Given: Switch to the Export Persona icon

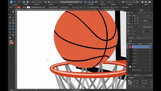Looking at the screenshot, I should pyautogui.click(x=19, y=2).
